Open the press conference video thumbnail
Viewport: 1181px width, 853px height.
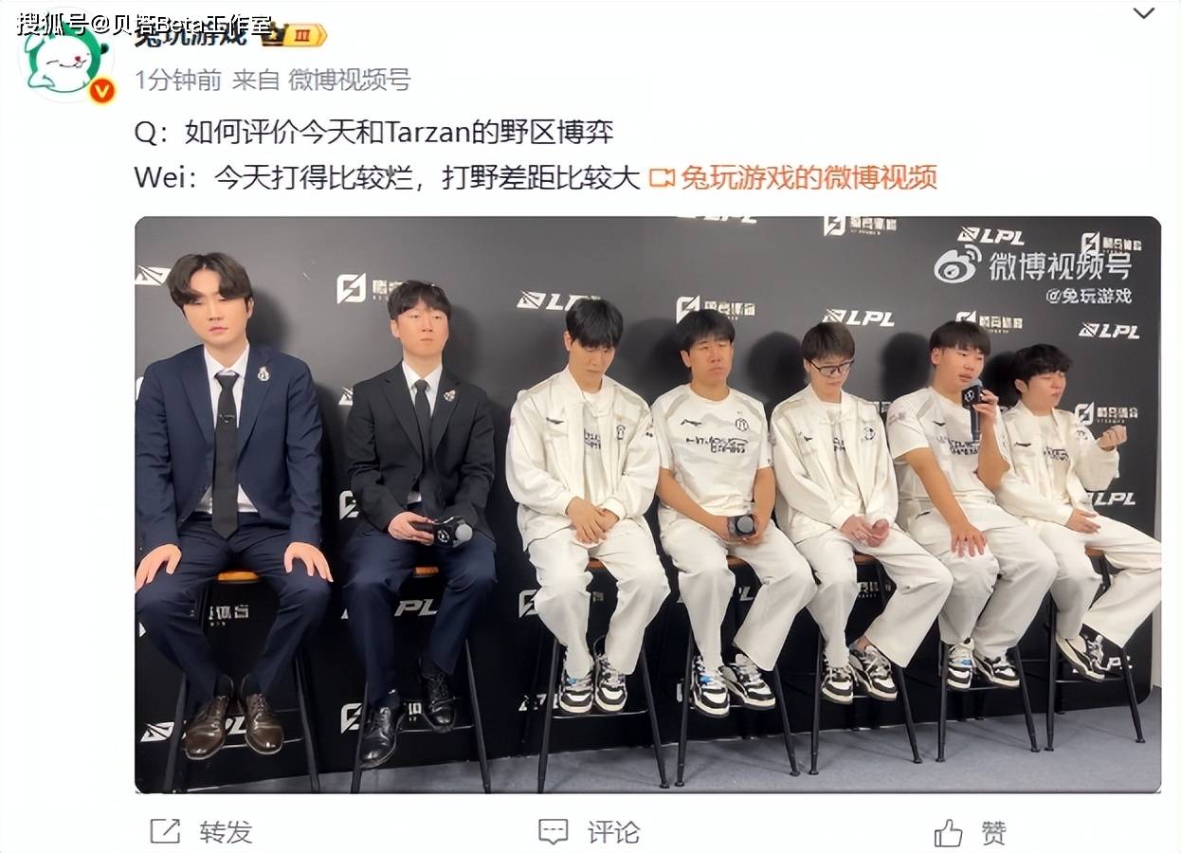(x=647, y=504)
